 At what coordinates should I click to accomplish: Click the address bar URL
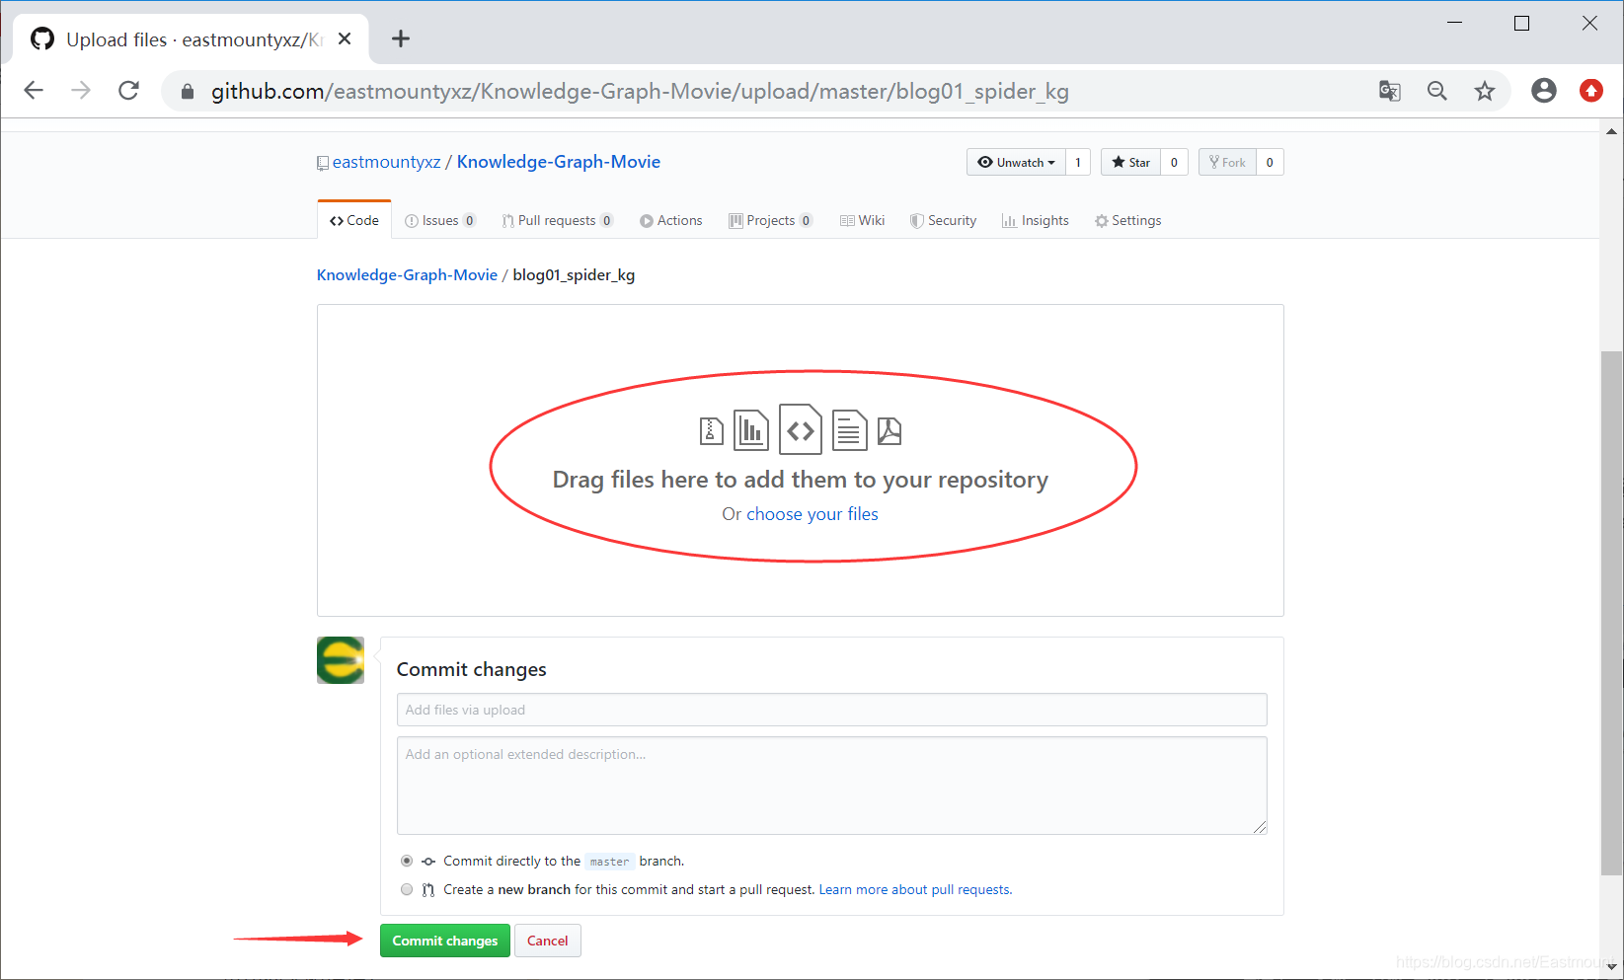[640, 91]
